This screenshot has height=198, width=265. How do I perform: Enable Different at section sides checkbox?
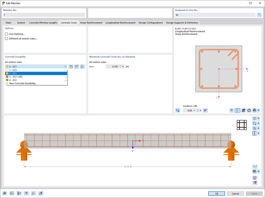coord(6,39)
